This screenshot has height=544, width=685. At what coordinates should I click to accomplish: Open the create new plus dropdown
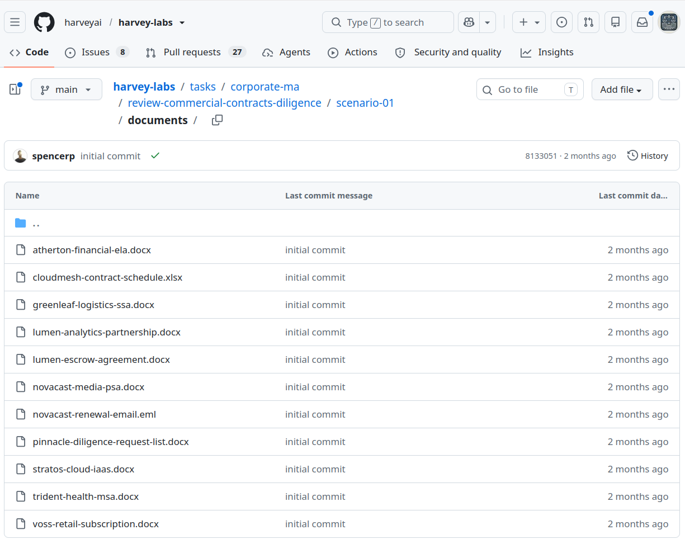(x=529, y=22)
